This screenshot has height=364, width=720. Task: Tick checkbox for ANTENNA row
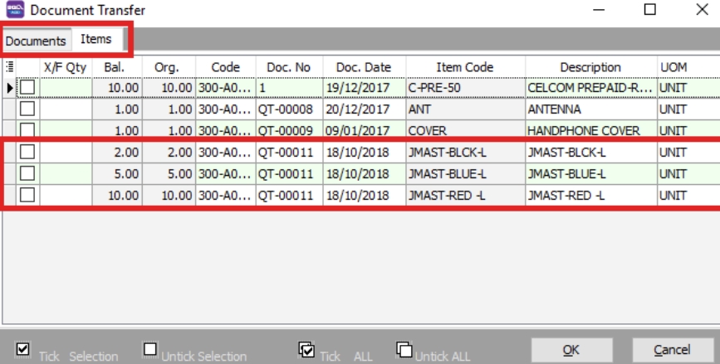pos(28,109)
